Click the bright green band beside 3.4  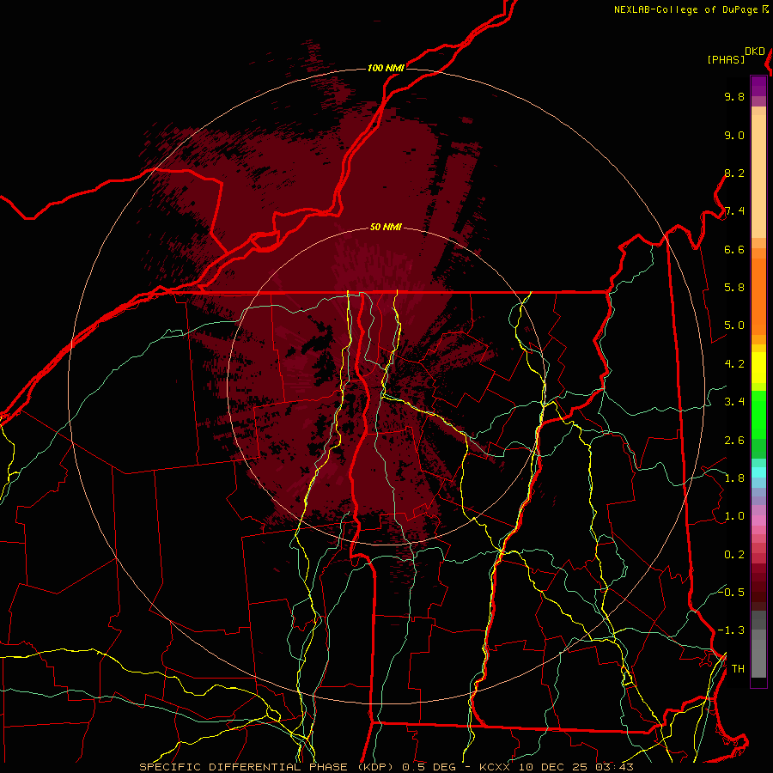click(758, 414)
